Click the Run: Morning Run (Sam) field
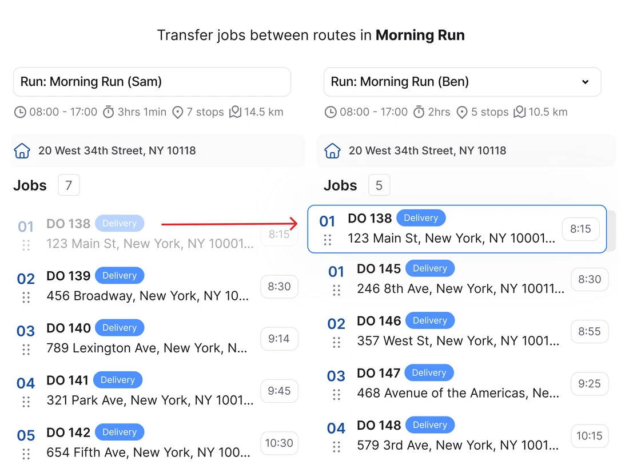Screen dimensions: 629x468 [x=152, y=82]
